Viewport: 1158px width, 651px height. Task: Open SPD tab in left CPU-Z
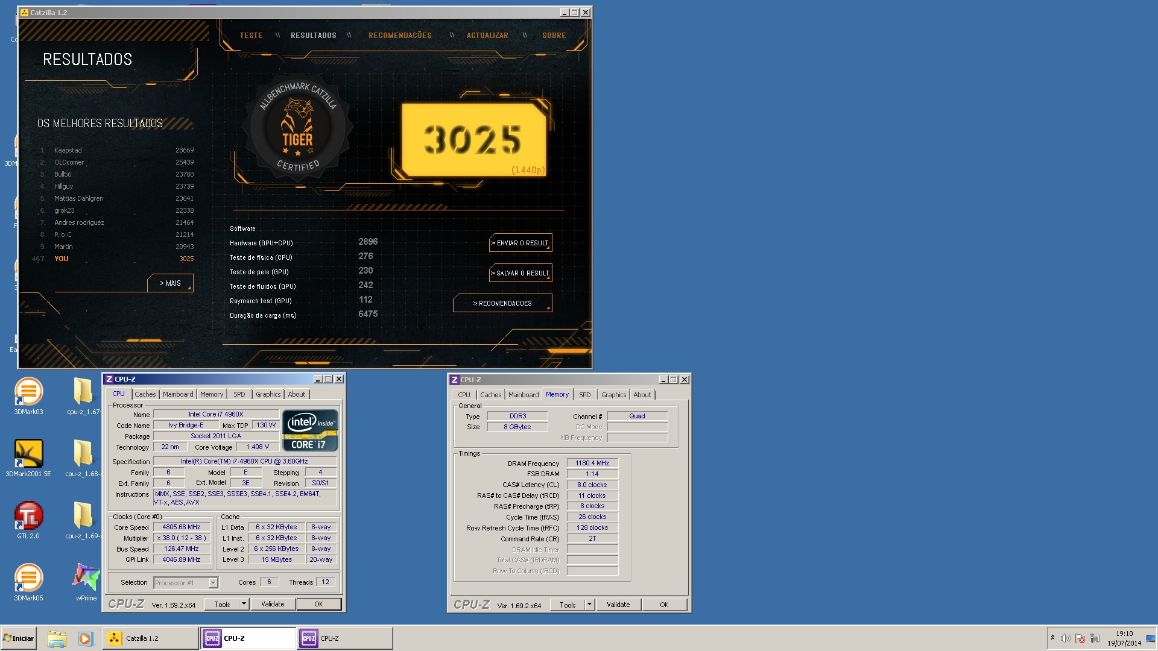pos(239,394)
